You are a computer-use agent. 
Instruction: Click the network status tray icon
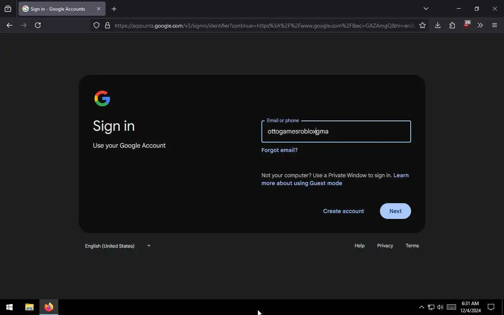[x=431, y=307]
